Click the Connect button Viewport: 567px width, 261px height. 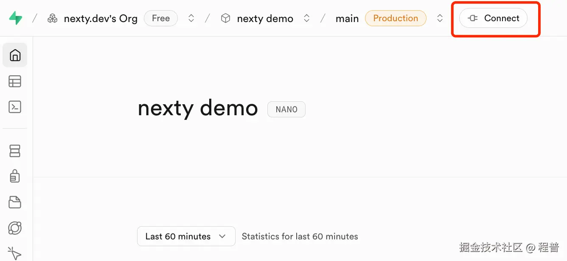tap(493, 19)
